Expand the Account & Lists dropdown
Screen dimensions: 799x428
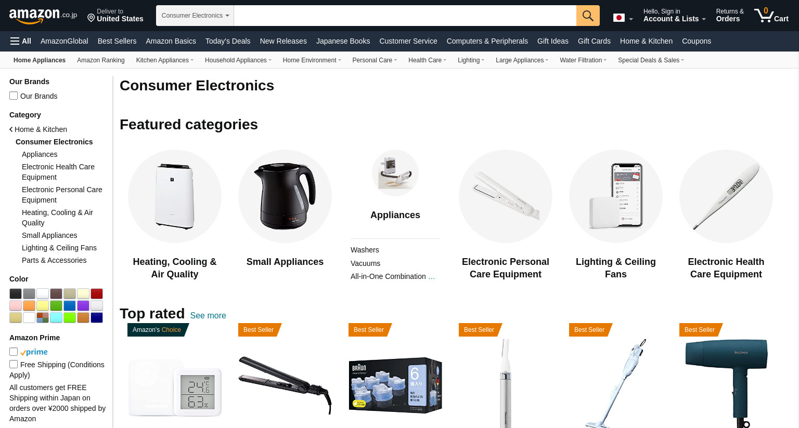(674, 15)
